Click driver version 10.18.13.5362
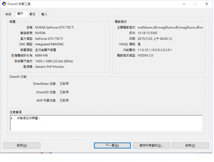214x162 pixels. click(147, 33)
